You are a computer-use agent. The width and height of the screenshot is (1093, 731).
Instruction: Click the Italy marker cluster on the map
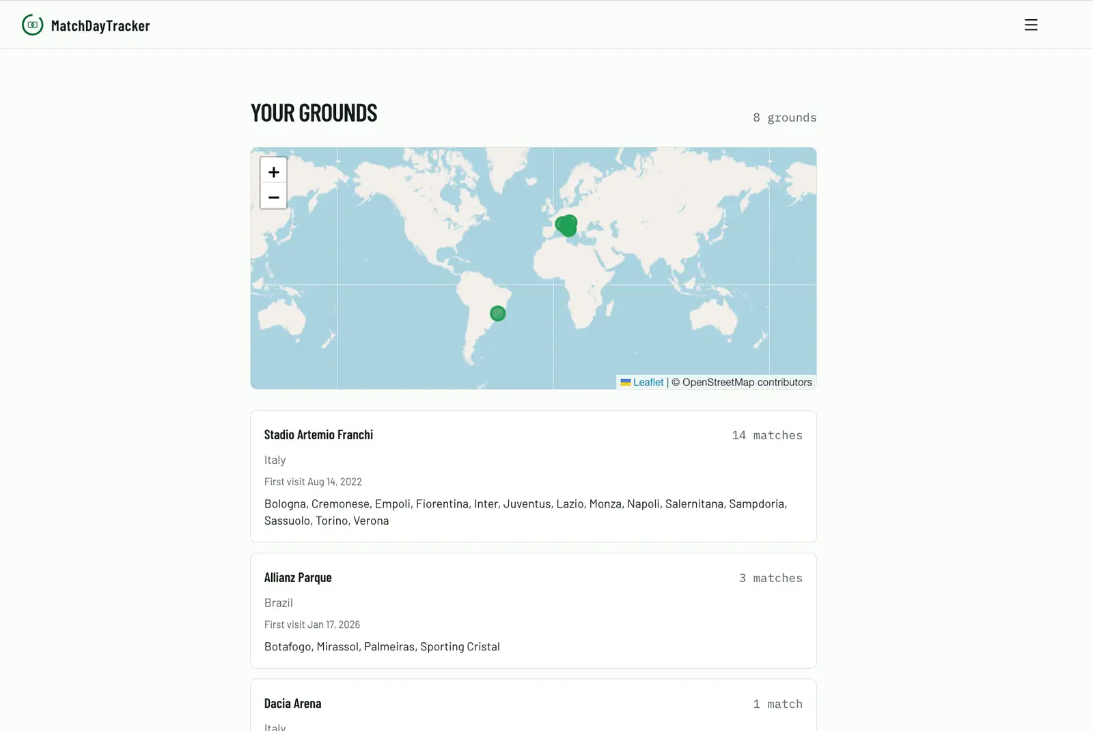(566, 225)
